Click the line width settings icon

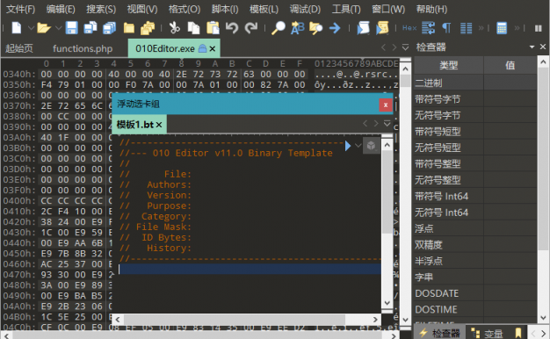coord(428,28)
